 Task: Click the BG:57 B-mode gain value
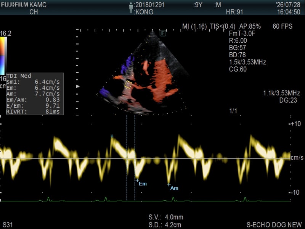point(238,48)
